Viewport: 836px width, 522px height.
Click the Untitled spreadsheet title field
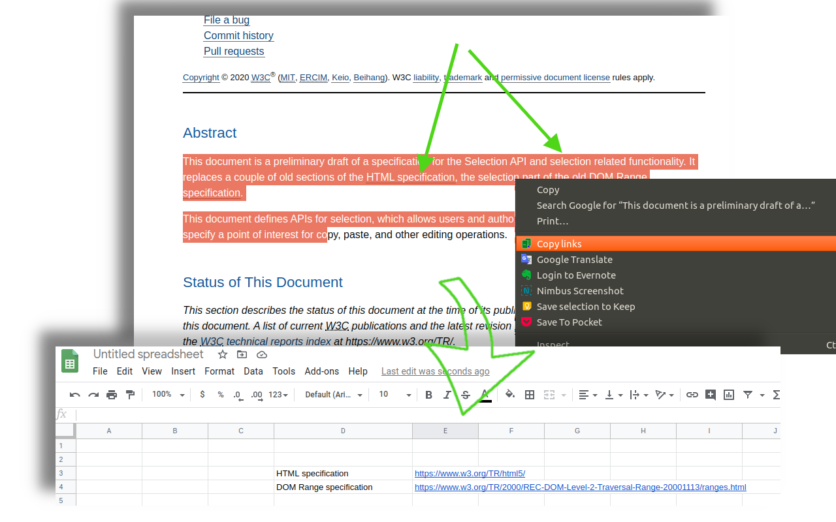[148, 354]
